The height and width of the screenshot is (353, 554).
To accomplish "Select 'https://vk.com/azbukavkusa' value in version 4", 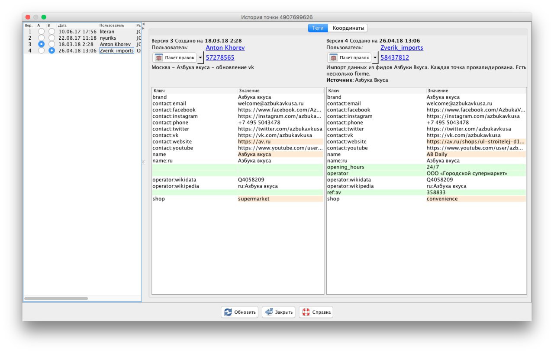I will (476, 135).
